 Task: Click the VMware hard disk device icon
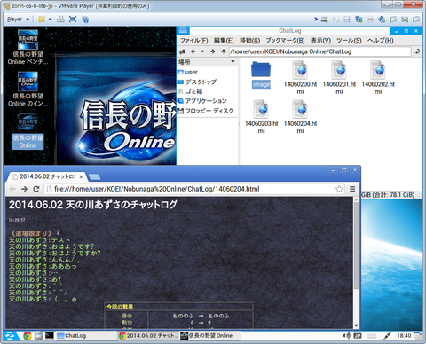pyautogui.click(x=325, y=20)
